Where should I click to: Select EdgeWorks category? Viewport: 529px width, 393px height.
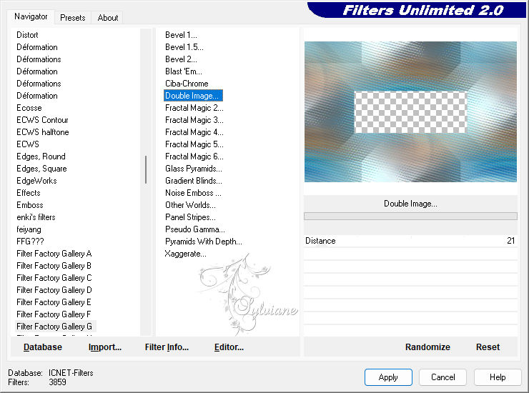(x=36, y=181)
